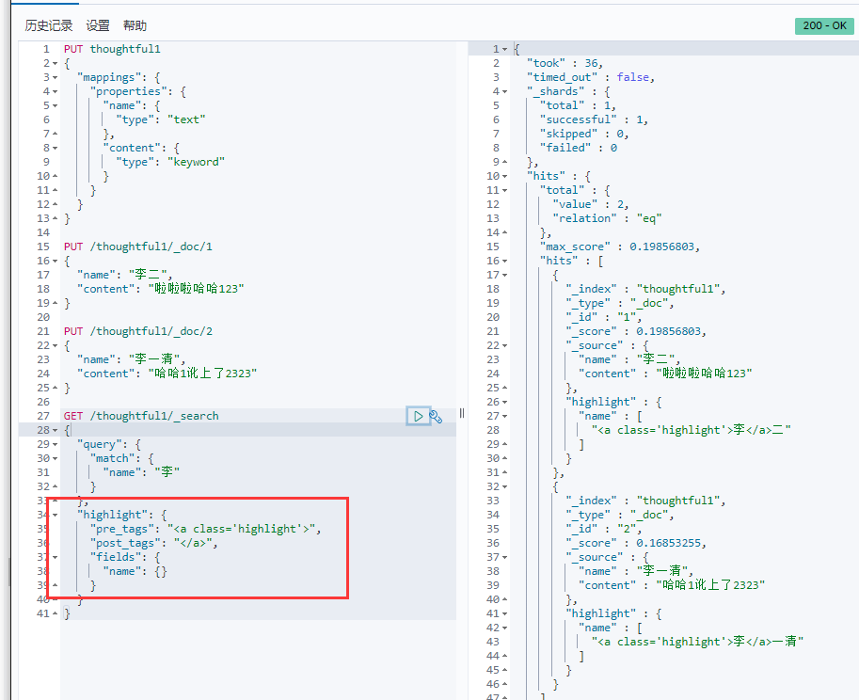Collapse second "_source" fold at line 37
The width and height of the screenshot is (859, 700).
click(504, 557)
